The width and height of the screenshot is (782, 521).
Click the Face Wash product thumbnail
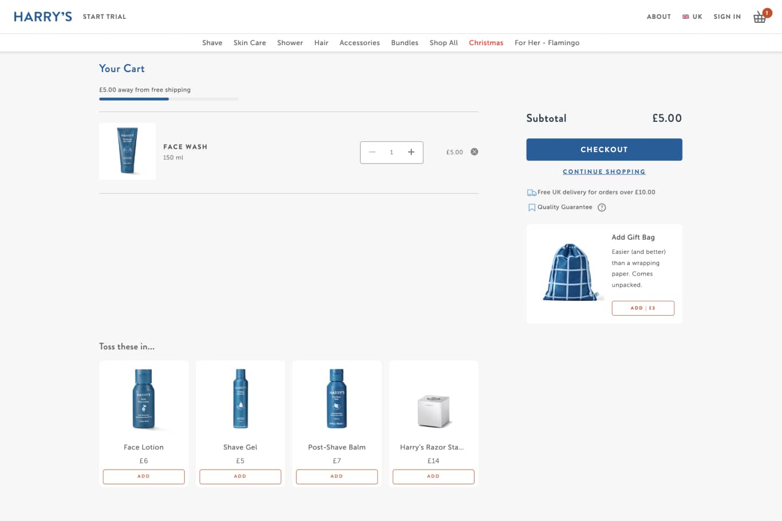[x=127, y=151]
